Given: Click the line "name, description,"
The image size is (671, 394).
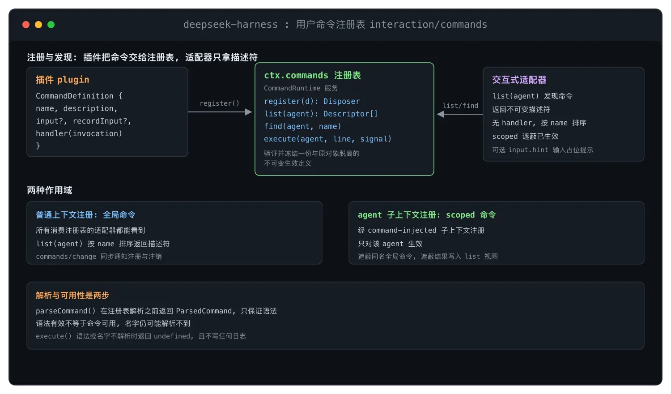Looking at the screenshot, I should [76, 108].
